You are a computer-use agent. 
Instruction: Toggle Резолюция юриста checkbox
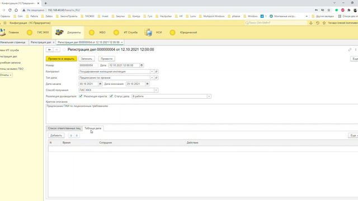tap(111, 97)
